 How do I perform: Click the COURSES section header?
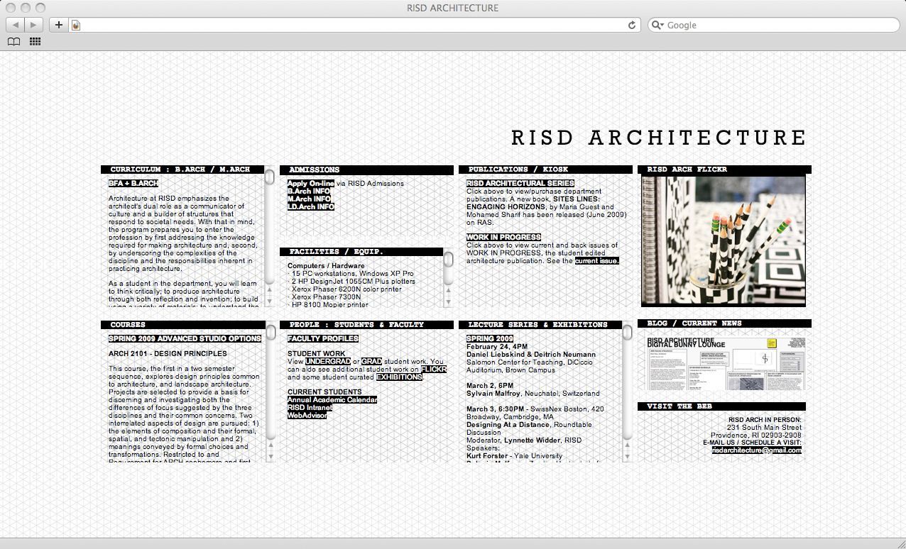(182, 325)
